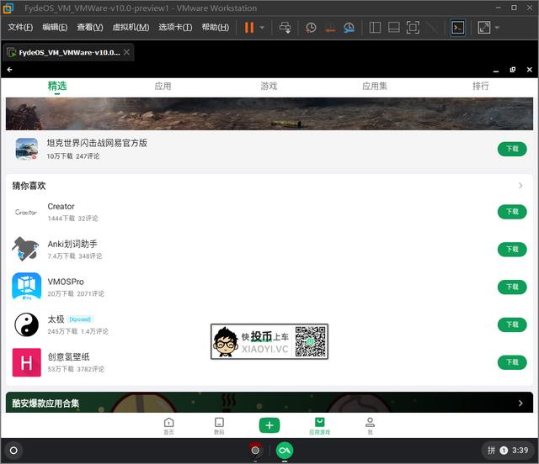Open Chromium from the FydeOS shelf

pyautogui.click(x=255, y=450)
